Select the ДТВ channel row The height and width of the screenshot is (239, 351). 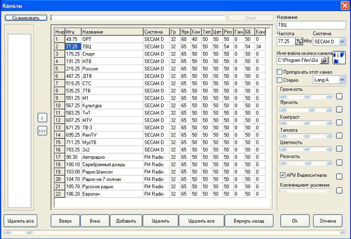click(160, 76)
